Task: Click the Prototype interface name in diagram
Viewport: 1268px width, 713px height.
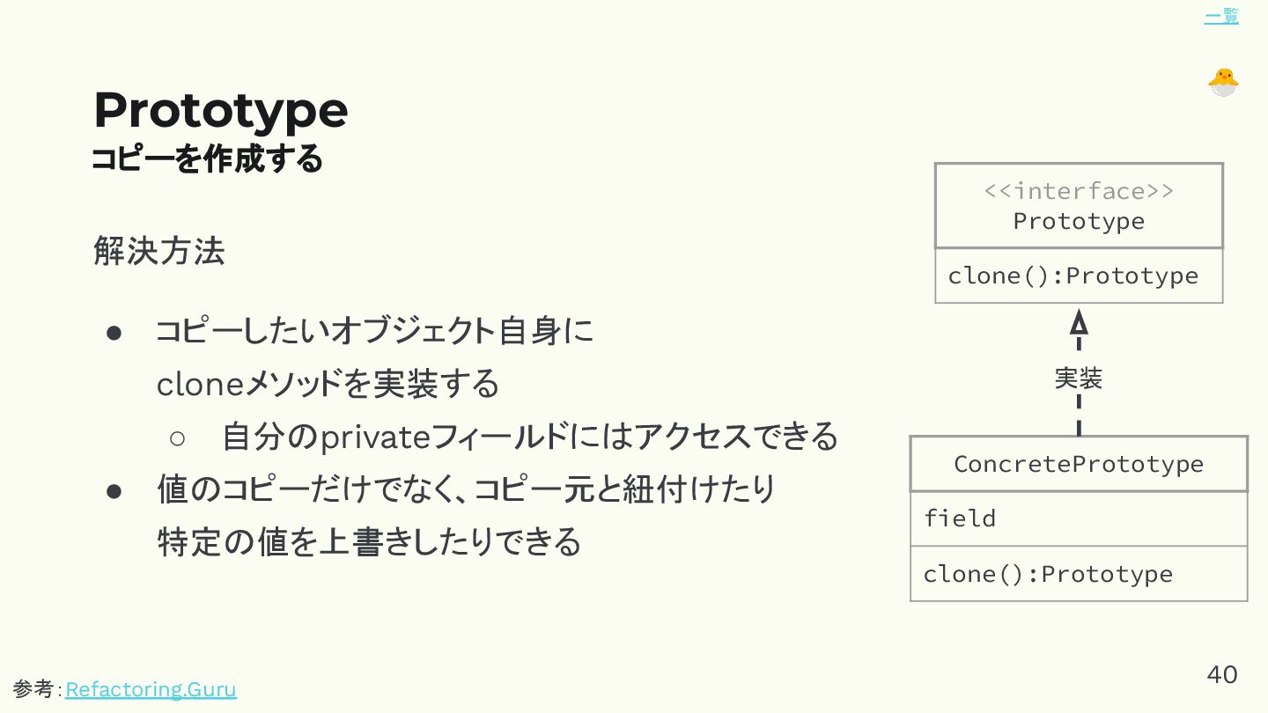Action: click(x=1079, y=221)
